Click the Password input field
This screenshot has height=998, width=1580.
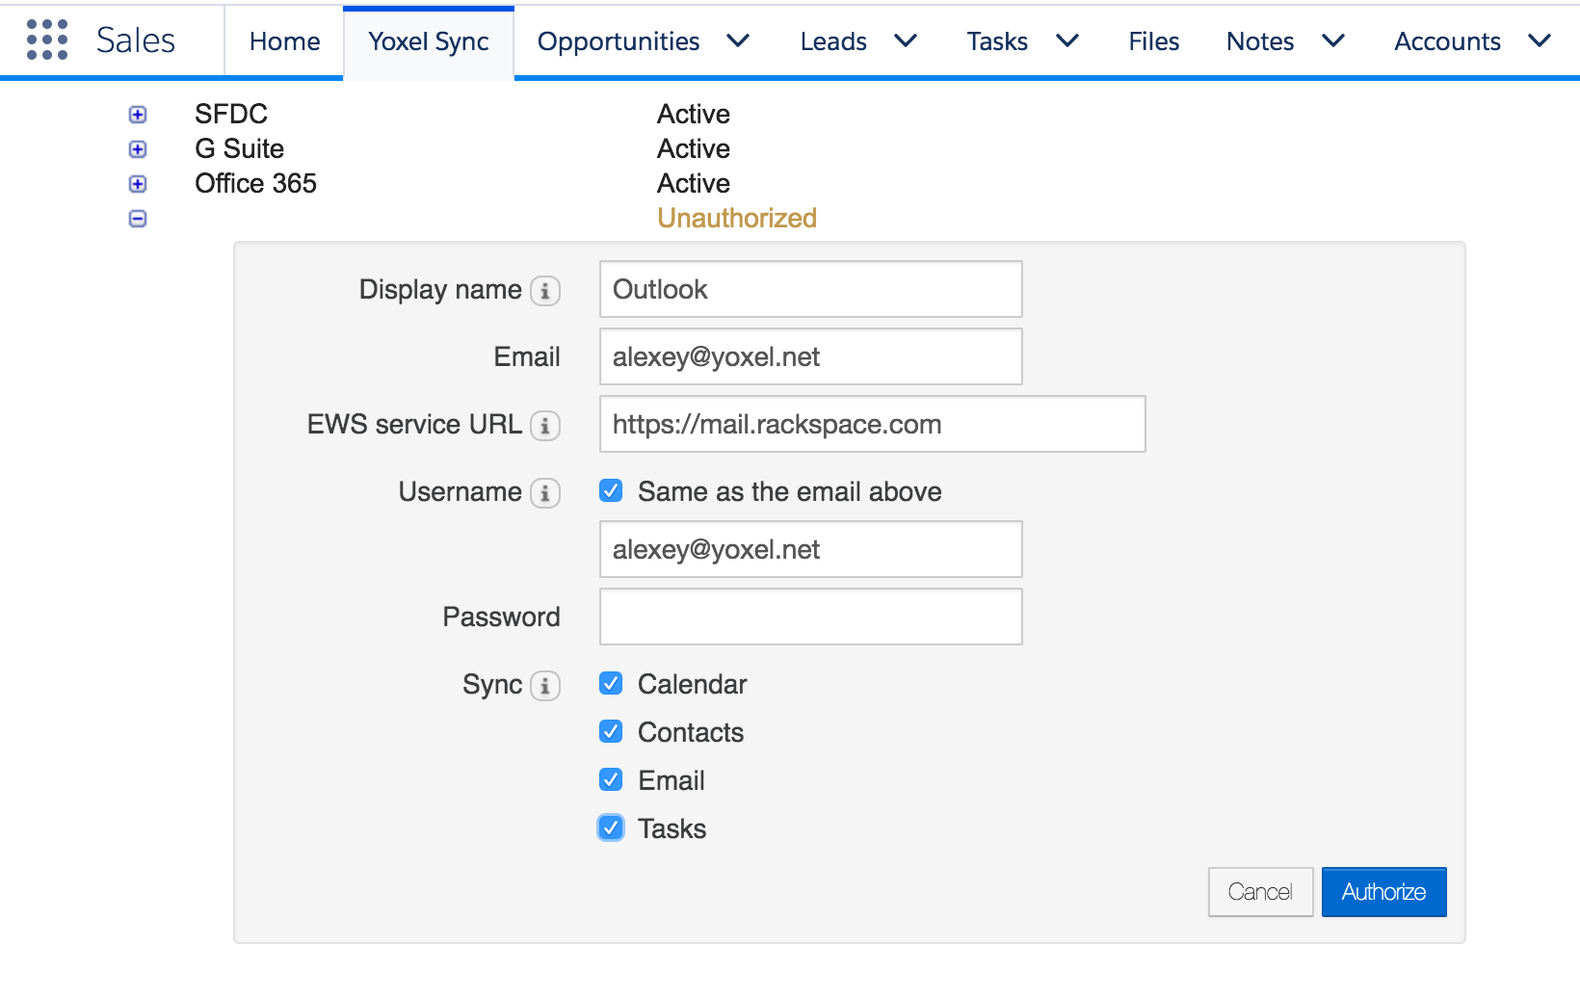[810, 617]
